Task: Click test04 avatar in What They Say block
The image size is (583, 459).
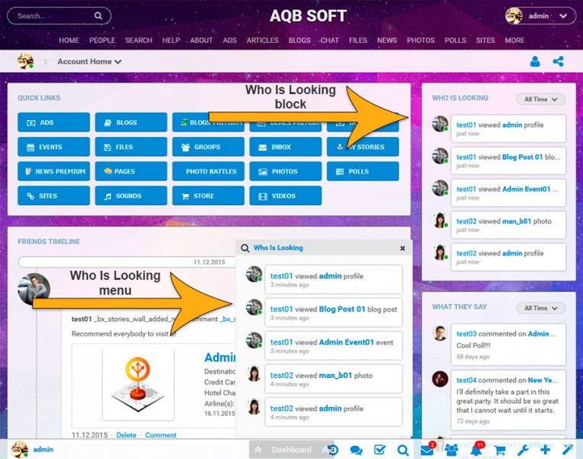Action: point(440,379)
